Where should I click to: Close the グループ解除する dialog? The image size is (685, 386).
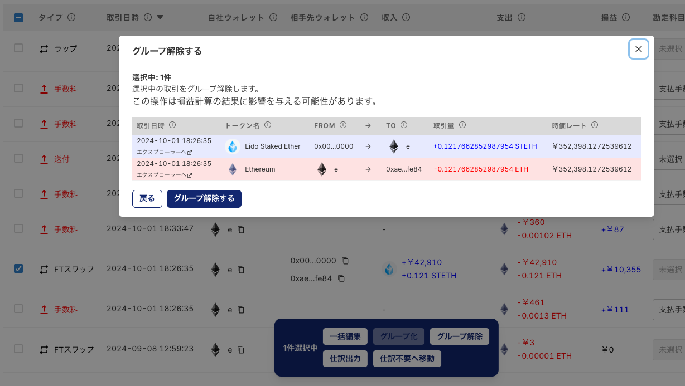(x=638, y=49)
